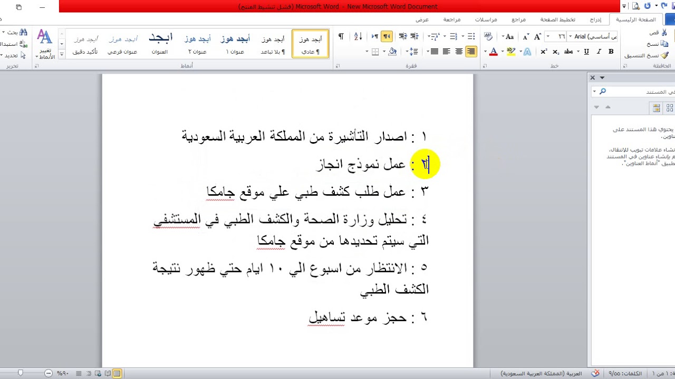Click the Clear Formatting eraser icon
Viewport: 675px width, 379px height.
tap(488, 37)
